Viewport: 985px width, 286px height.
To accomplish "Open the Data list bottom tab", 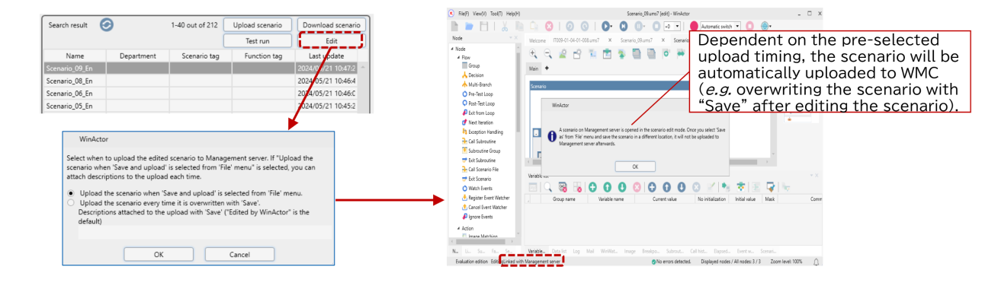I will [x=559, y=251].
